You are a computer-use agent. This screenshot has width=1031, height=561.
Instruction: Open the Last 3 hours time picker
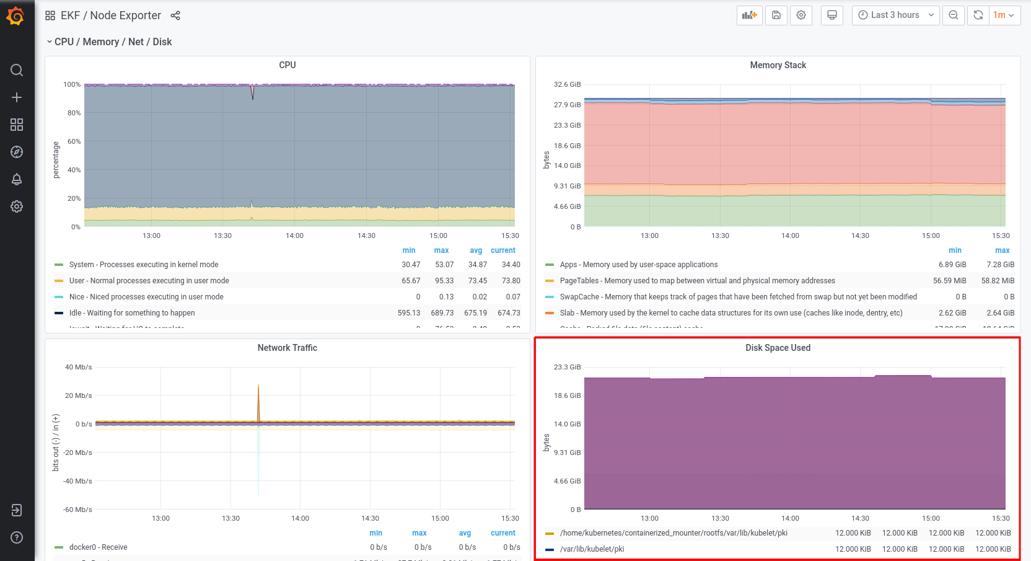coord(896,15)
